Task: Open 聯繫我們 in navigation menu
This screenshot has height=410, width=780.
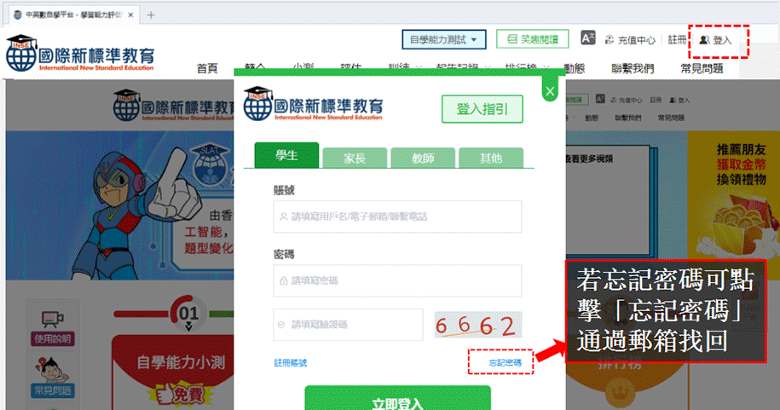Action: [633, 69]
